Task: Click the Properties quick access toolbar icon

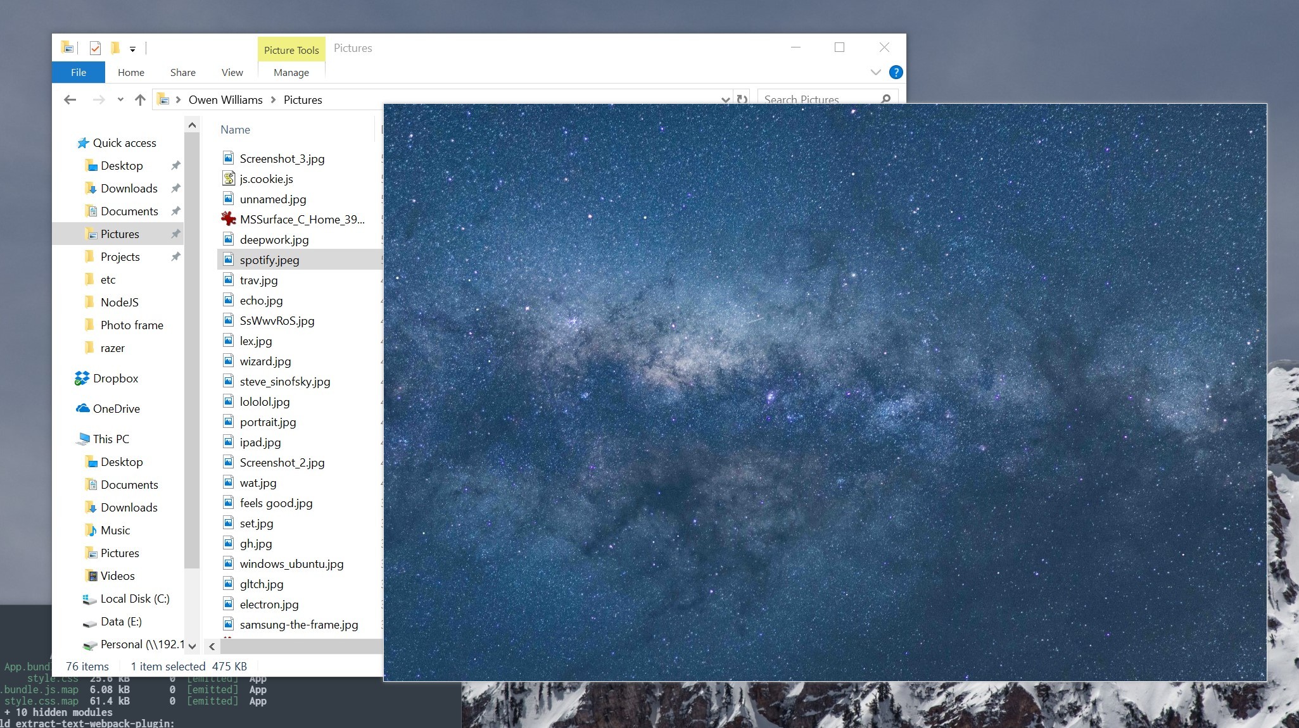Action: point(95,48)
